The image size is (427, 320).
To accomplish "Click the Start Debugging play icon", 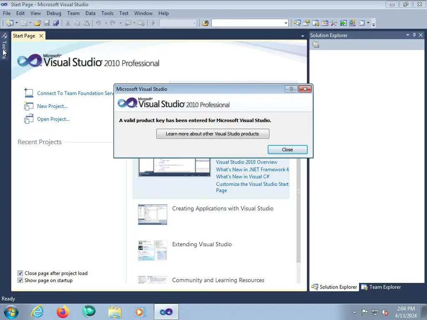I will pos(153,23).
